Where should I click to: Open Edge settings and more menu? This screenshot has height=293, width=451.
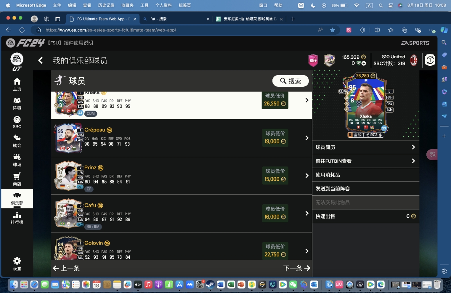click(432, 30)
